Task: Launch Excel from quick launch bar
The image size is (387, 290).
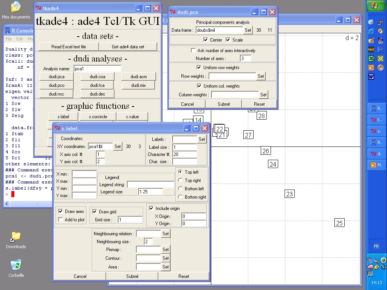Action: coord(371,59)
